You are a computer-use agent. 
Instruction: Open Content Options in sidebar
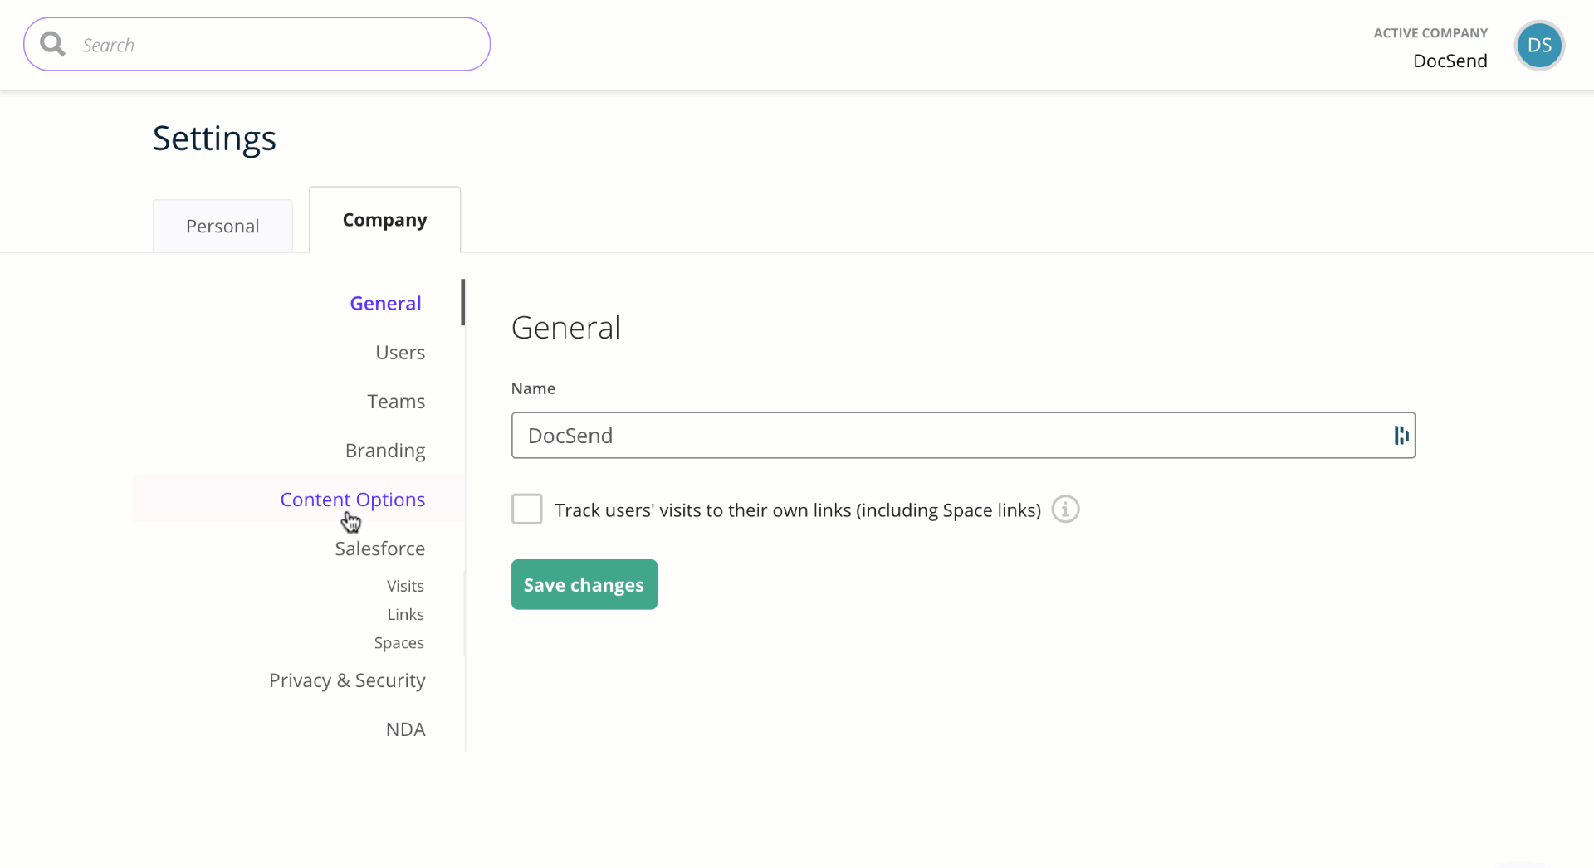point(352,500)
